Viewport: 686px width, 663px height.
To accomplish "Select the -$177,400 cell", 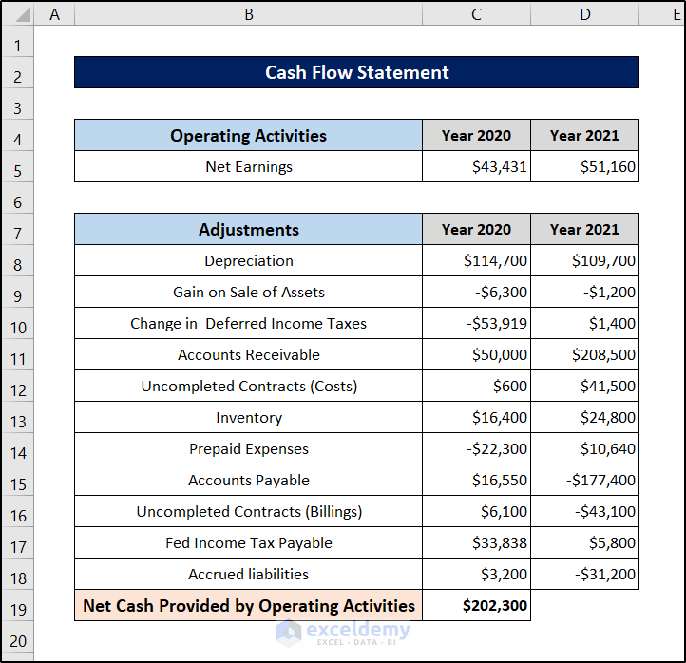I will tap(585, 481).
